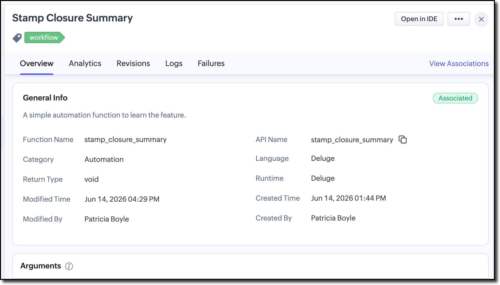Select Modified Time Jun 14, 2026 04:29 PM
500x285 pixels.
pyautogui.click(x=122, y=199)
